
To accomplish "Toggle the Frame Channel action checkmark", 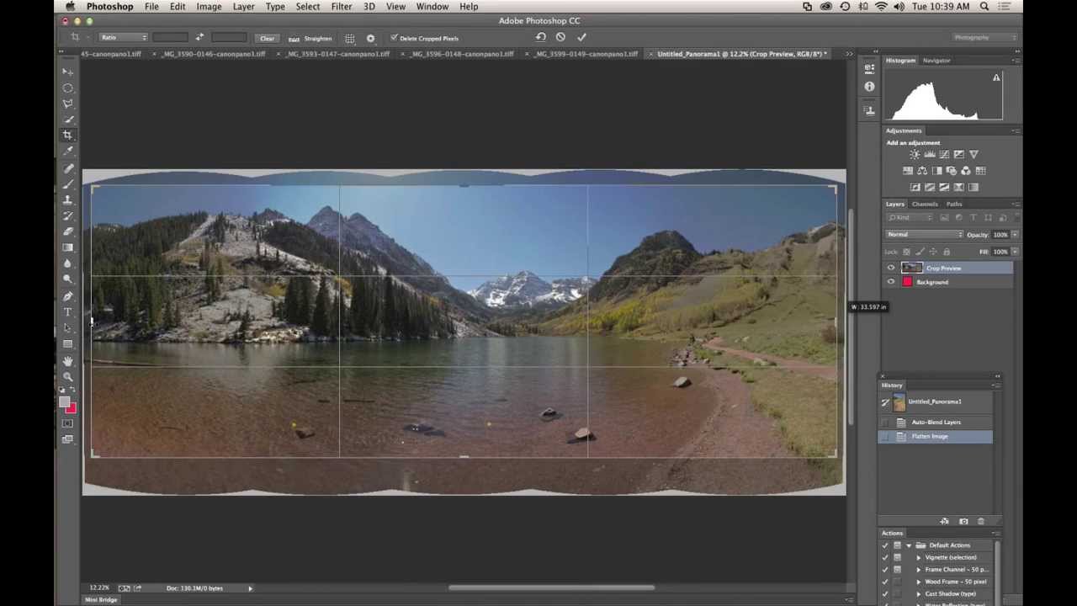I will [884, 570].
